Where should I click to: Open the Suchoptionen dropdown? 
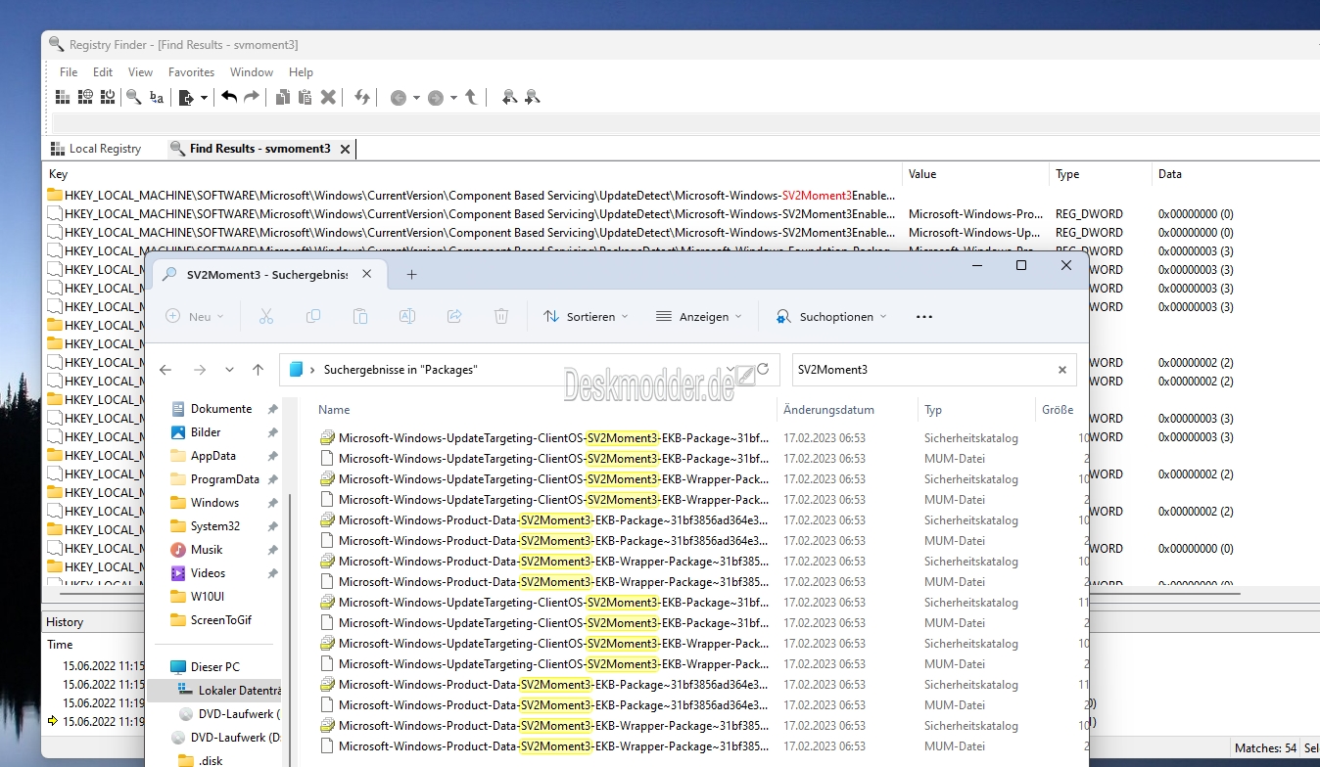(x=830, y=317)
